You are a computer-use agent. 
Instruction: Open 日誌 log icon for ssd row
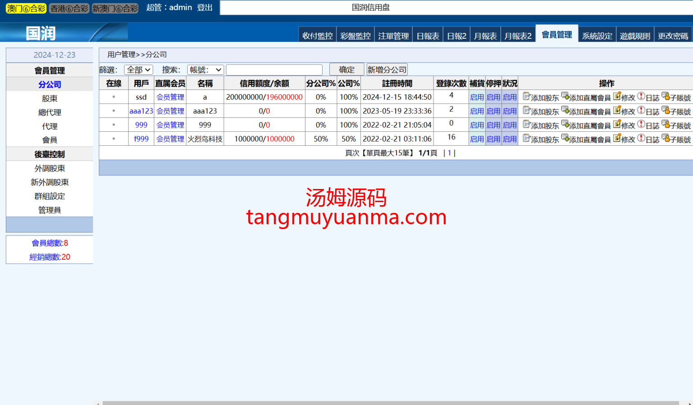point(641,97)
